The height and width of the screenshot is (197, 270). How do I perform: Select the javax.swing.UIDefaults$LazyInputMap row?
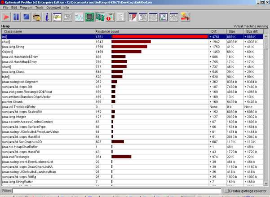click(133, 171)
